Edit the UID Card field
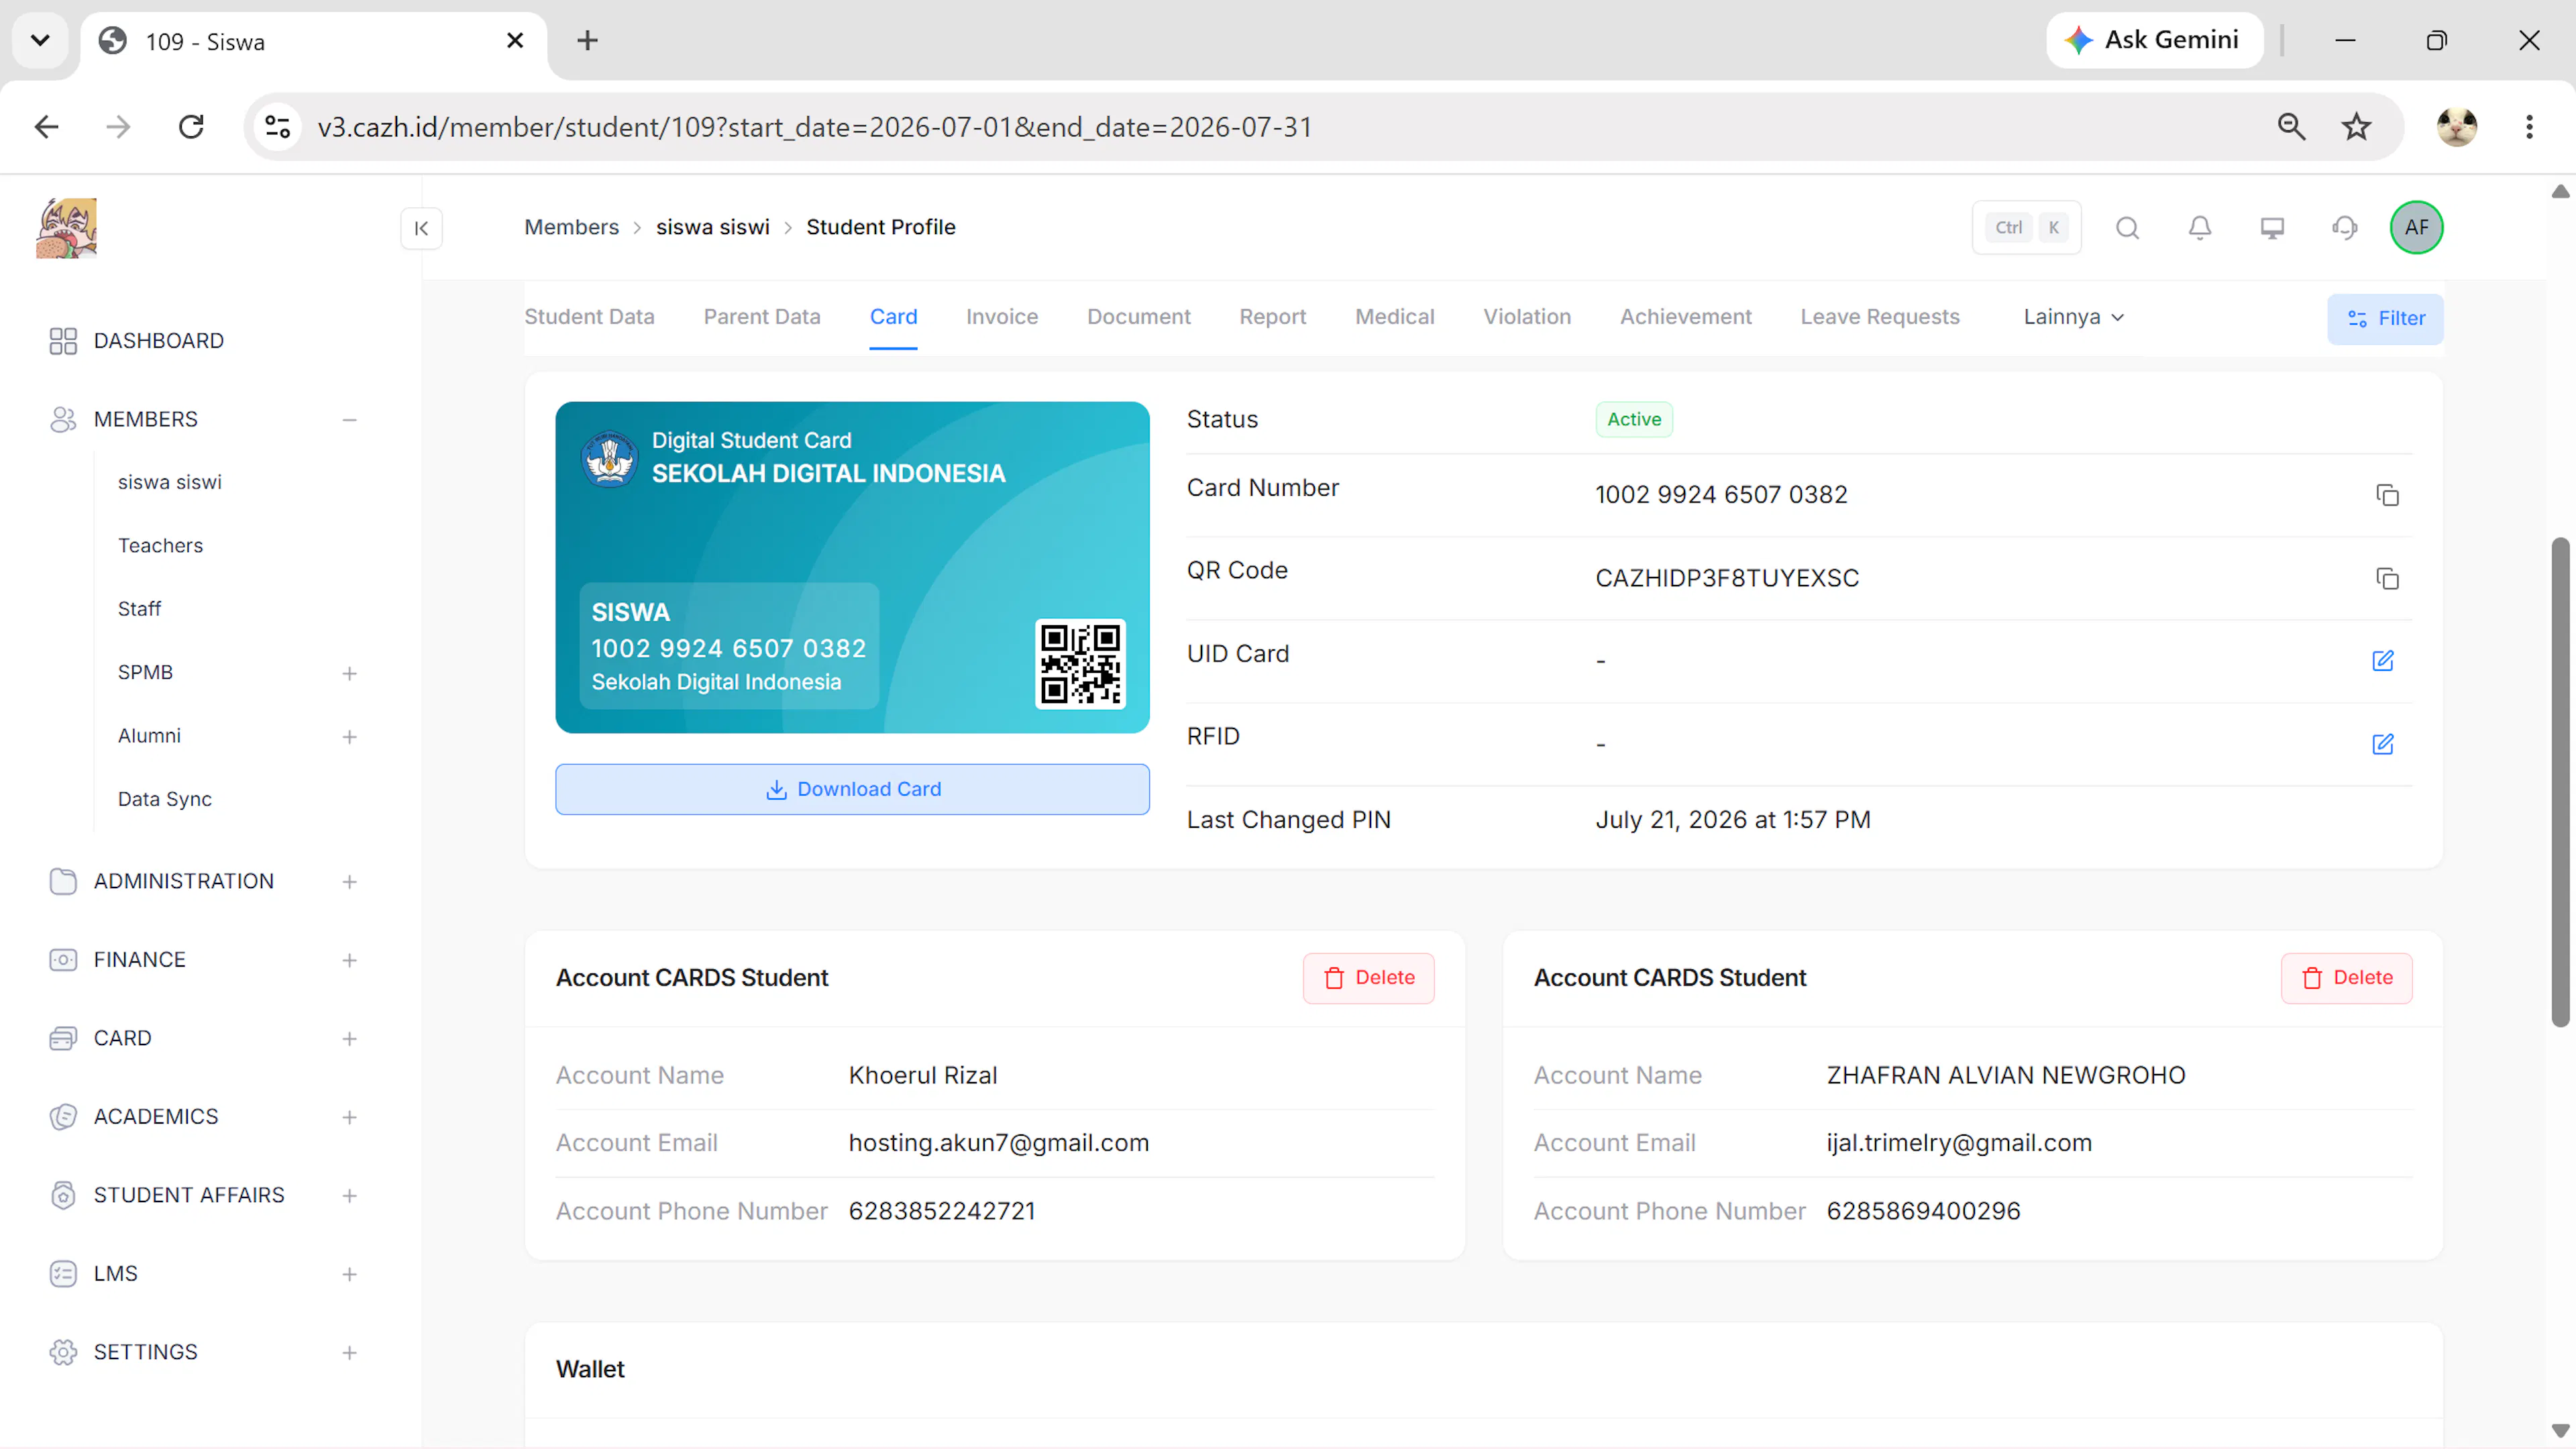This screenshot has height=1449, width=2576. coord(2383,661)
